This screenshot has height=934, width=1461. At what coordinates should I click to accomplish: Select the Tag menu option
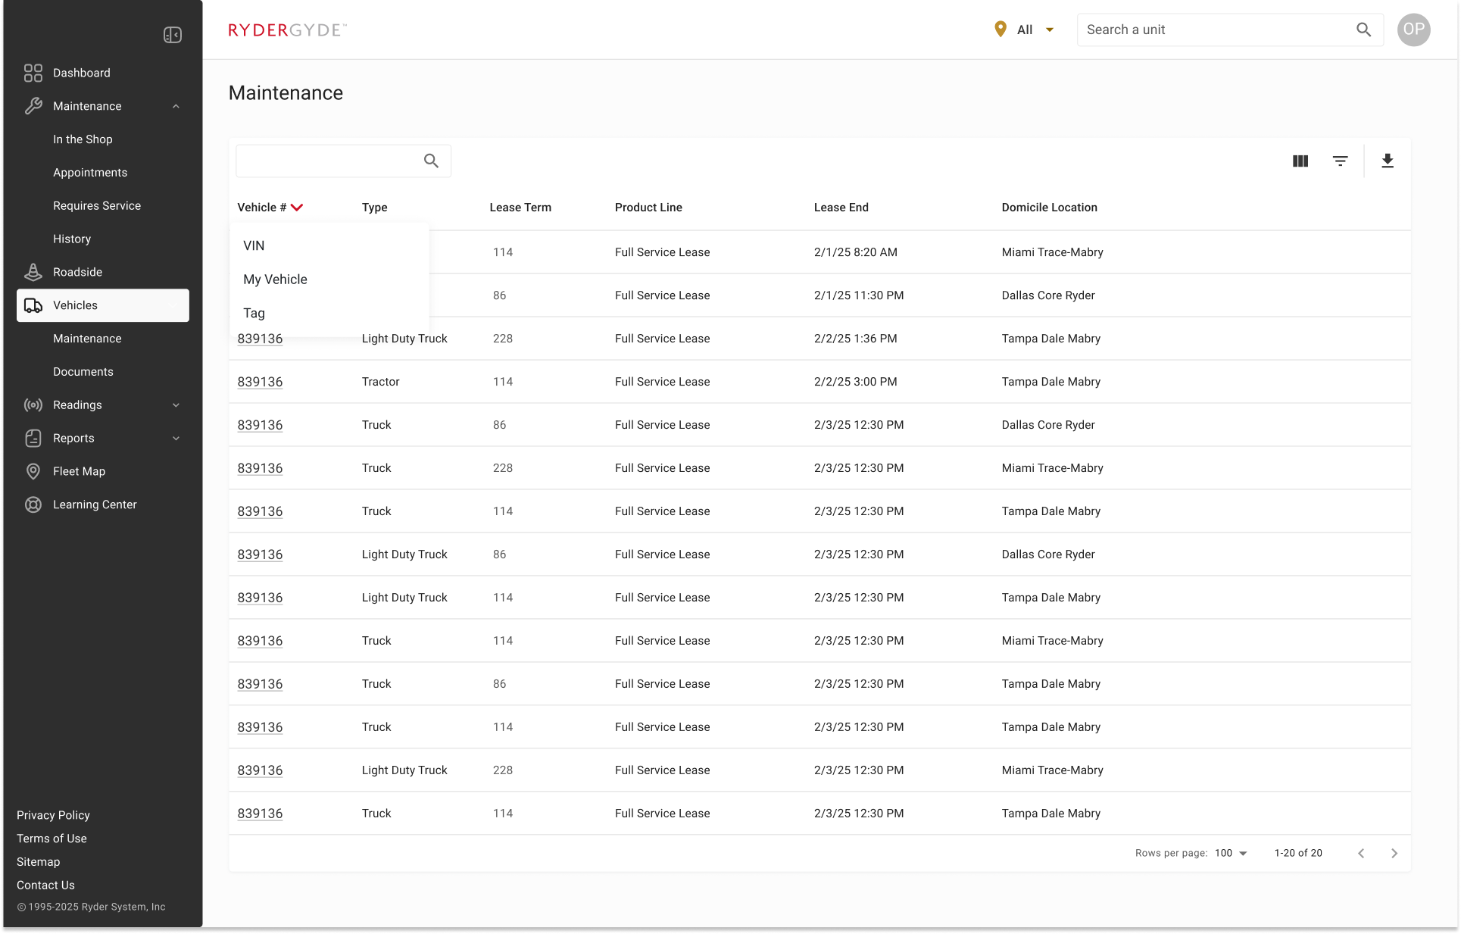[254, 313]
